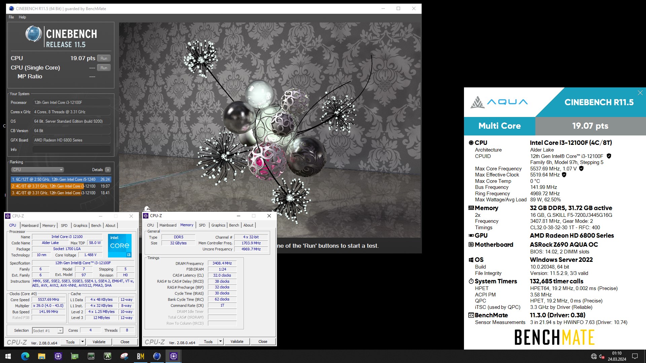Image resolution: width=646 pixels, height=363 pixels.
Task: Click the System Timers stopwatch icon
Action: click(x=471, y=281)
